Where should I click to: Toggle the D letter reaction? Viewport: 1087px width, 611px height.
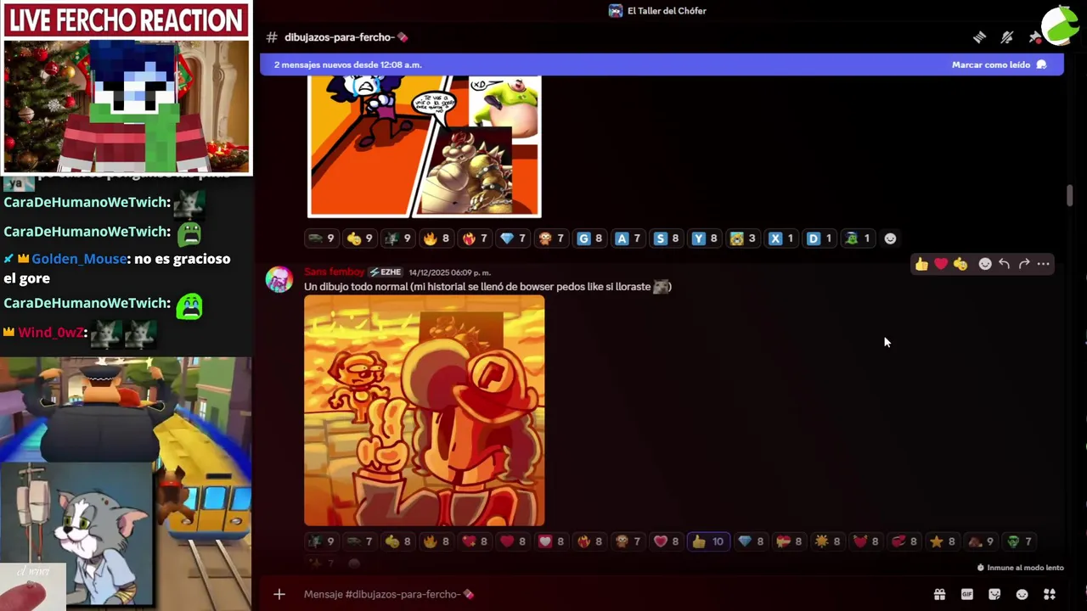tap(819, 238)
